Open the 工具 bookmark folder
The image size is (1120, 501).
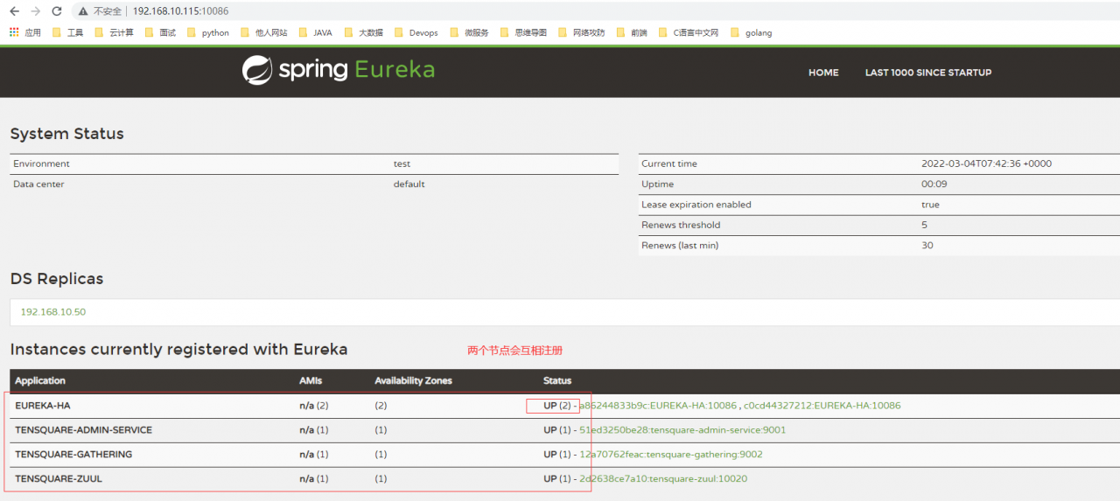[68, 32]
